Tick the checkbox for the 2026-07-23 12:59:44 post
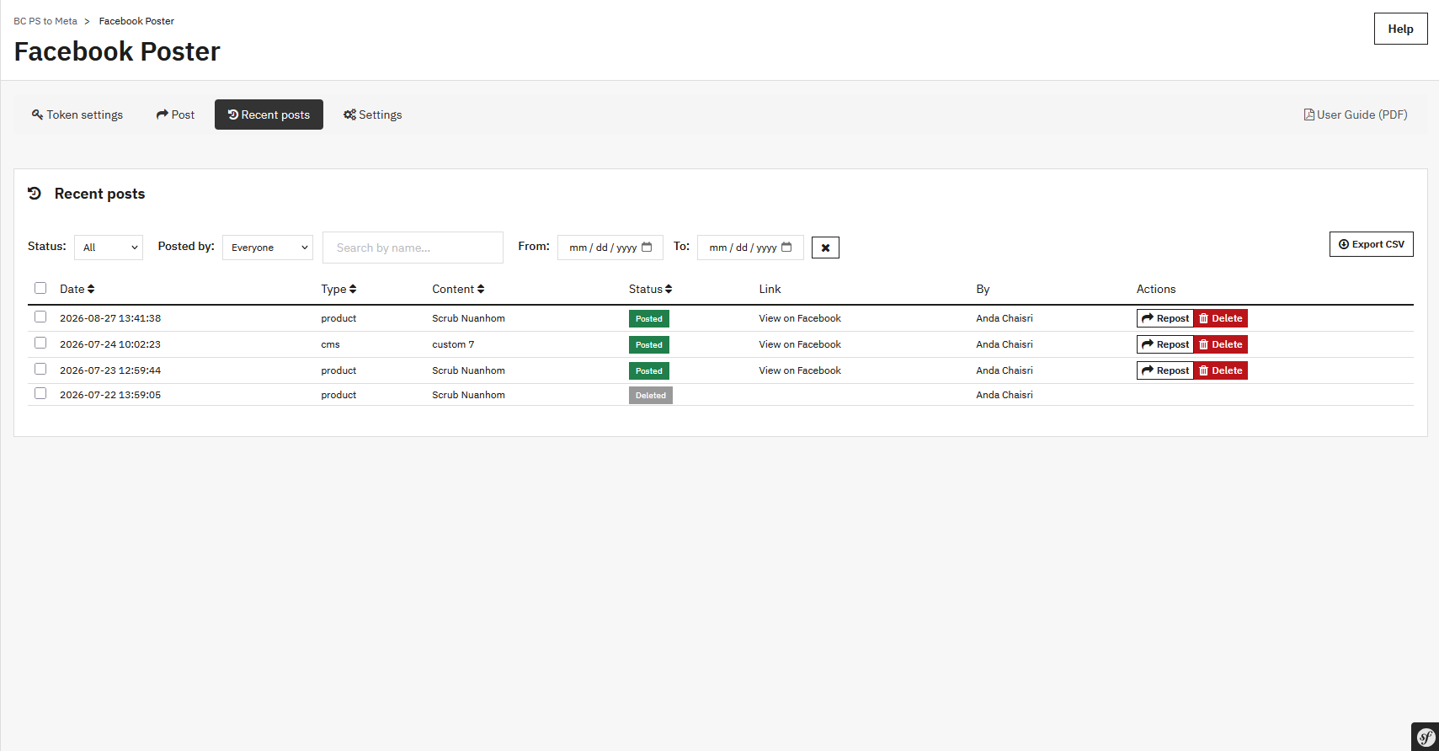The width and height of the screenshot is (1439, 751). (40, 369)
